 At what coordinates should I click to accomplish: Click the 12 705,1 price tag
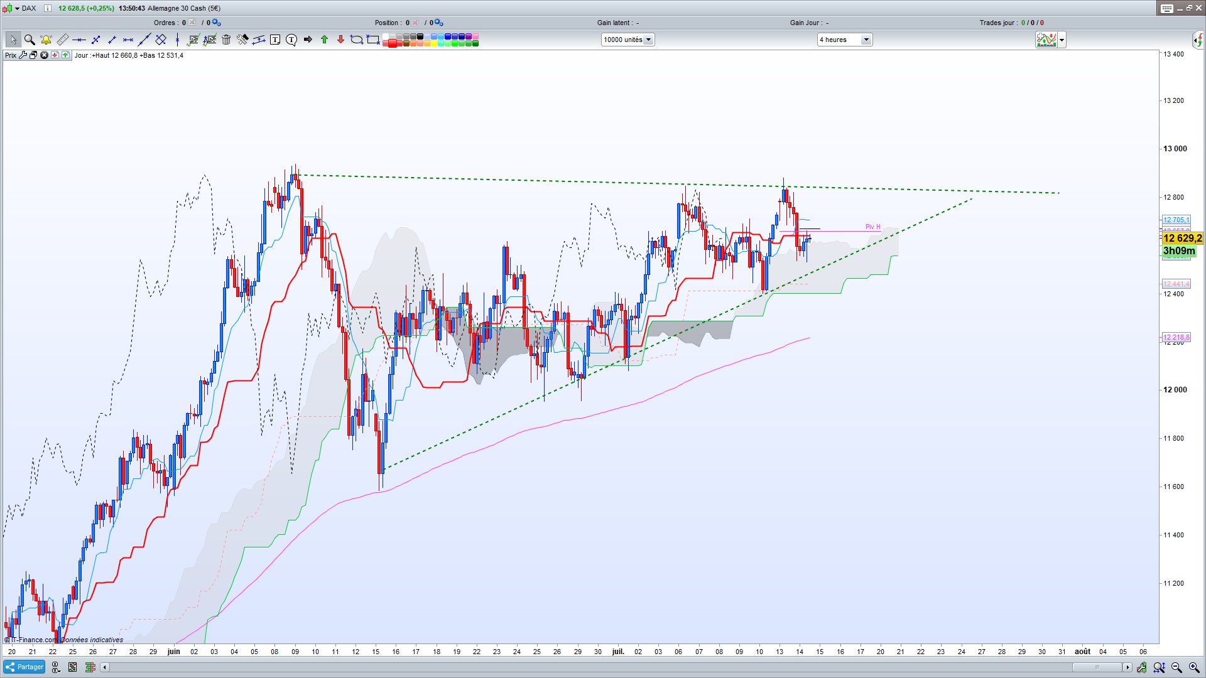(1176, 220)
